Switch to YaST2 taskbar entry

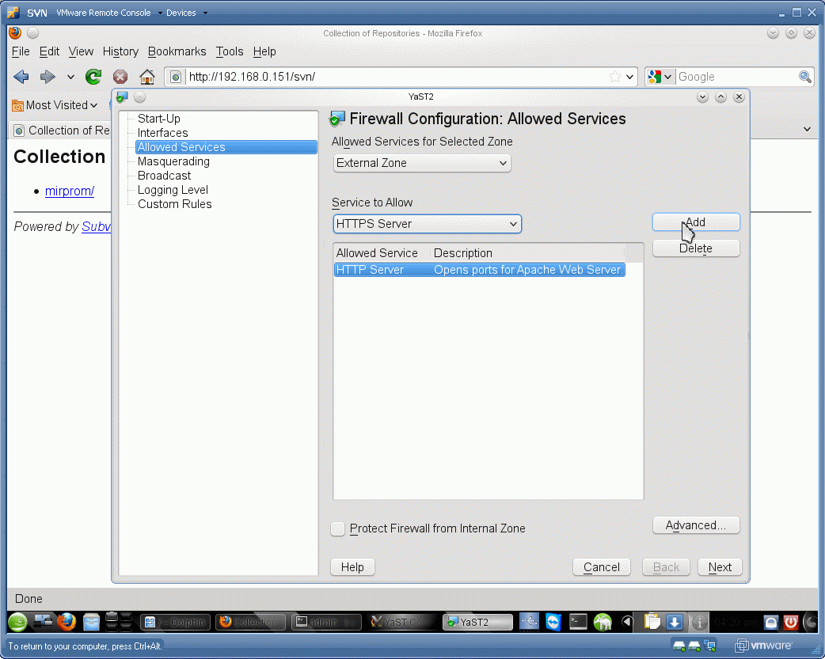coord(477,622)
